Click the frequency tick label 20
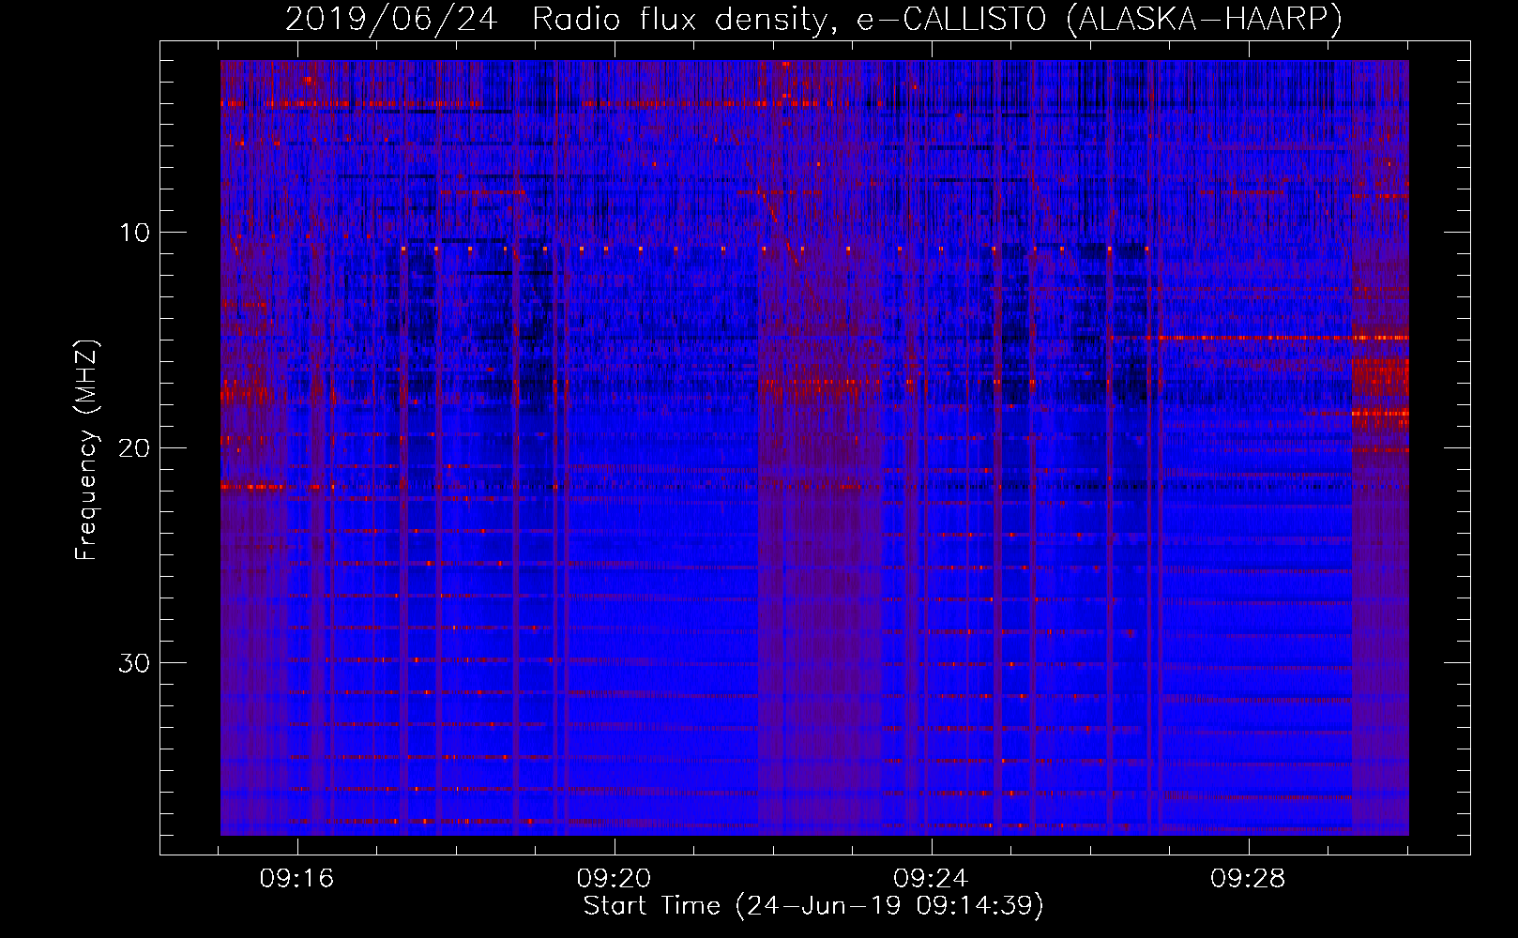The width and height of the screenshot is (1518, 938). [x=135, y=447]
